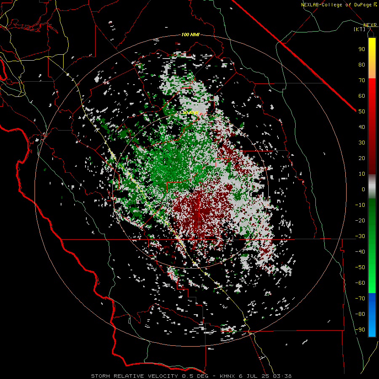
Task: Click the 40 value on velocity scale
Action: pos(362,127)
